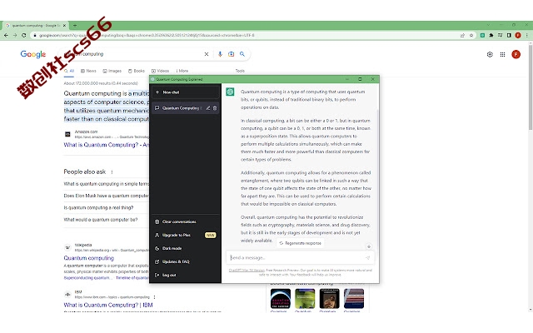This screenshot has width=533, height=333.
Task: Start a New chat in ChatGPT popup
Action: point(186,92)
